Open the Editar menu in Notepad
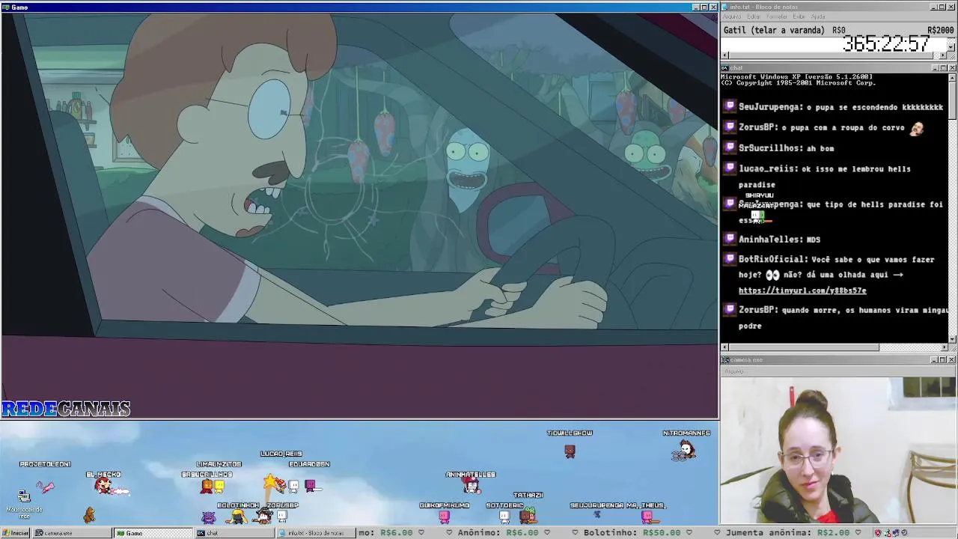958x539 pixels. [753, 16]
